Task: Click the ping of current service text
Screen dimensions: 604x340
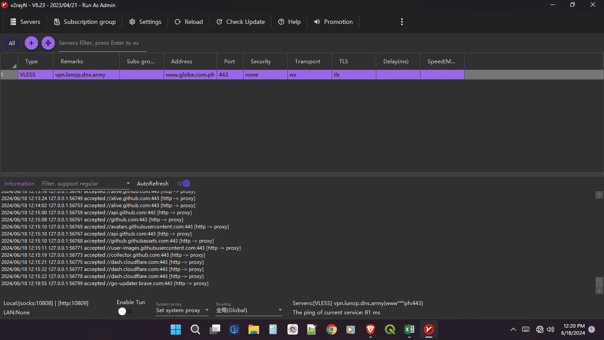Action: [336, 313]
